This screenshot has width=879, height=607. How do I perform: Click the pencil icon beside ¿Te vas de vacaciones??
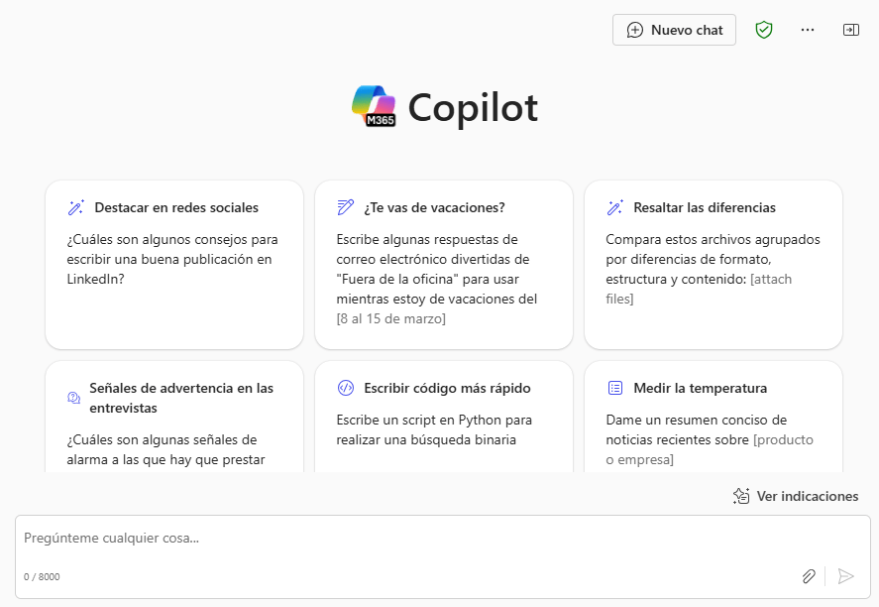point(345,207)
